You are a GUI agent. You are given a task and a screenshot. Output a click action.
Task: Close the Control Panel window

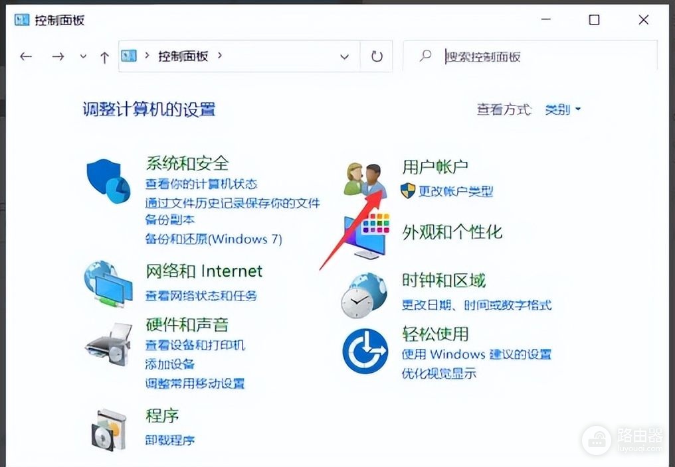pos(644,20)
